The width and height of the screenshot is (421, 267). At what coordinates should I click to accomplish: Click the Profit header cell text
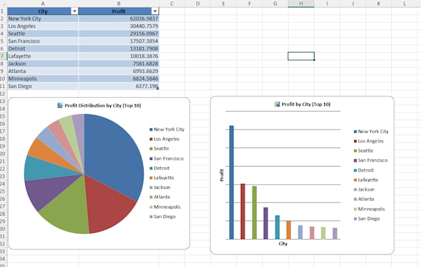[x=119, y=11]
